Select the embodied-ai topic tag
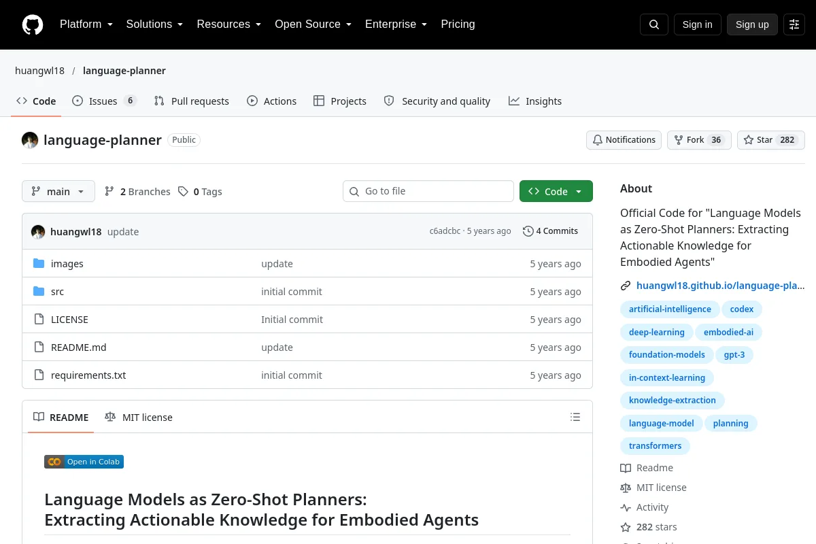The height and width of the screenshot is (544, 816). [x=728, y=333]
